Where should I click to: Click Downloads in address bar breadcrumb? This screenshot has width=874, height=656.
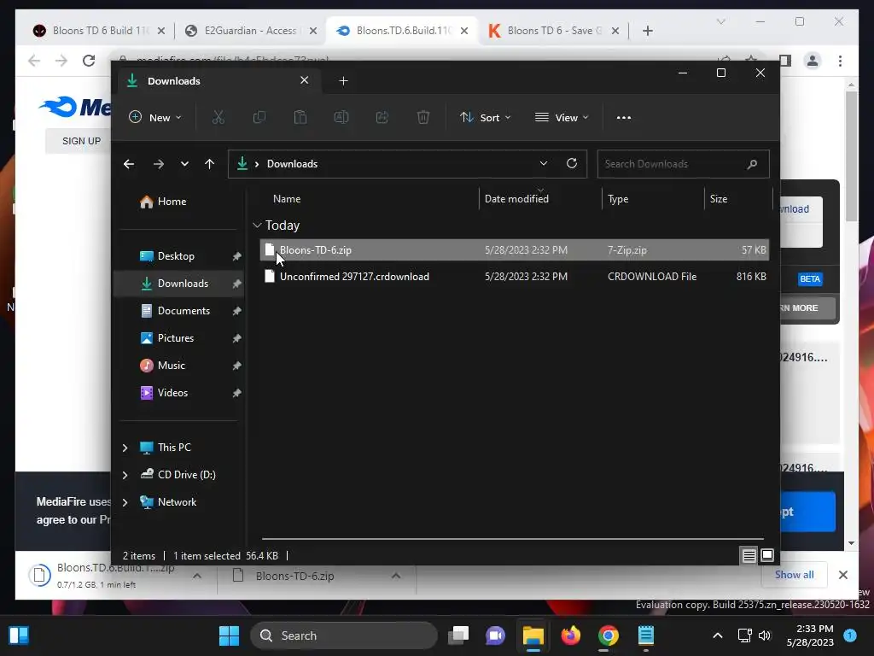click(x=292, y=164)
